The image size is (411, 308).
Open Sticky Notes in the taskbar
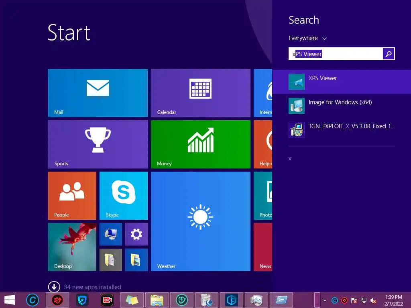pos(132,300)
